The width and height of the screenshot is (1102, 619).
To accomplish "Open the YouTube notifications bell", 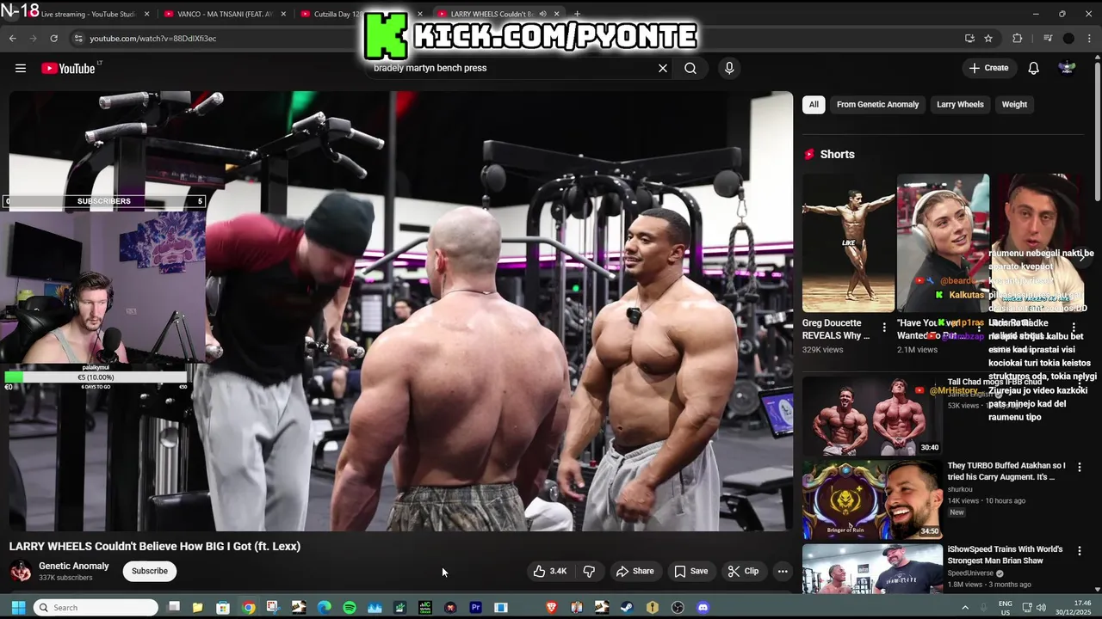I will 1033,68.
